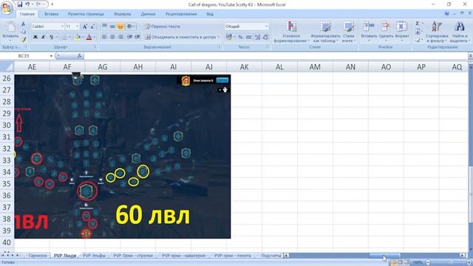Open the Гарнизон sheet tab
This screenshot has width=473, height=266.
(x=38, y=256)
